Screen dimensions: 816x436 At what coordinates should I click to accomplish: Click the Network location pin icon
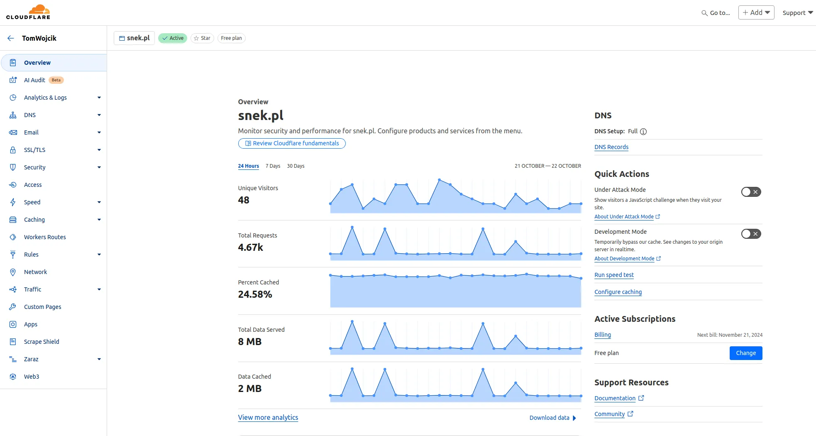[13, 272]
